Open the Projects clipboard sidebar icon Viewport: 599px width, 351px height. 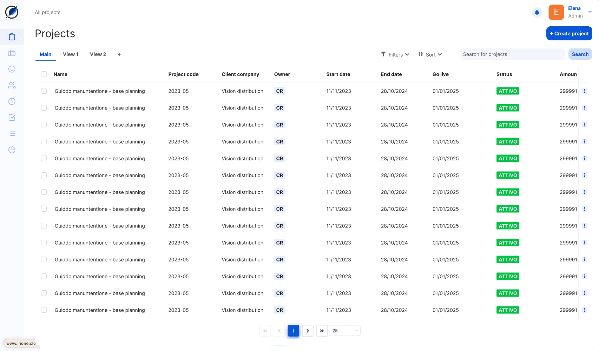coord(12,37)
